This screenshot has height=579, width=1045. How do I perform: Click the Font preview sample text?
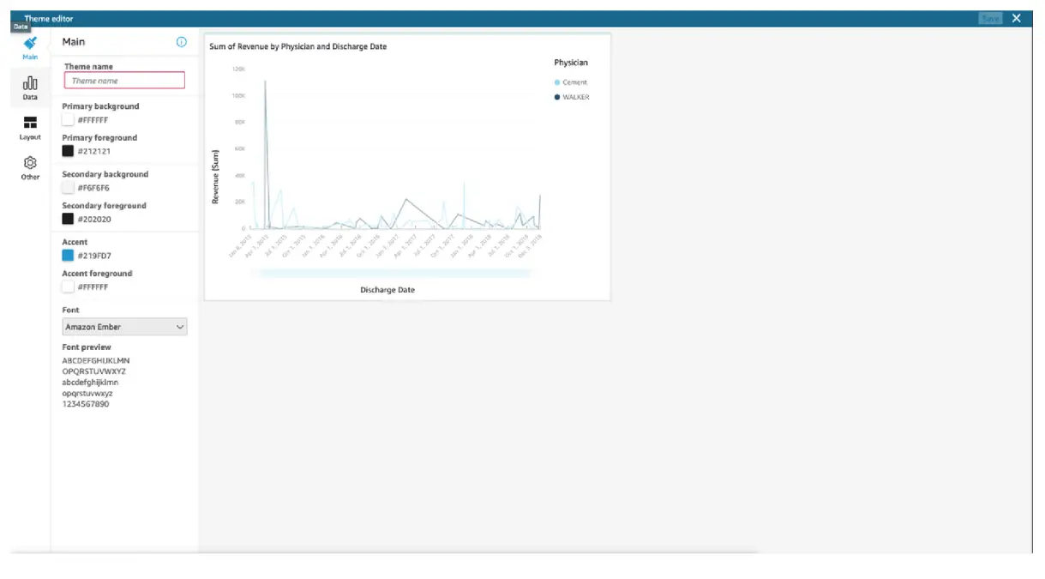(96, 383)
